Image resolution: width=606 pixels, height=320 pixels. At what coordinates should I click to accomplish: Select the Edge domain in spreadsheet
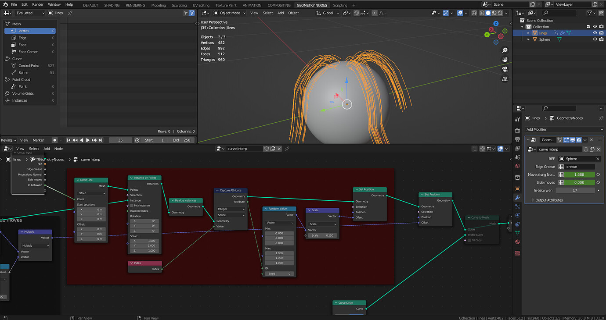[x=30, y=38]
